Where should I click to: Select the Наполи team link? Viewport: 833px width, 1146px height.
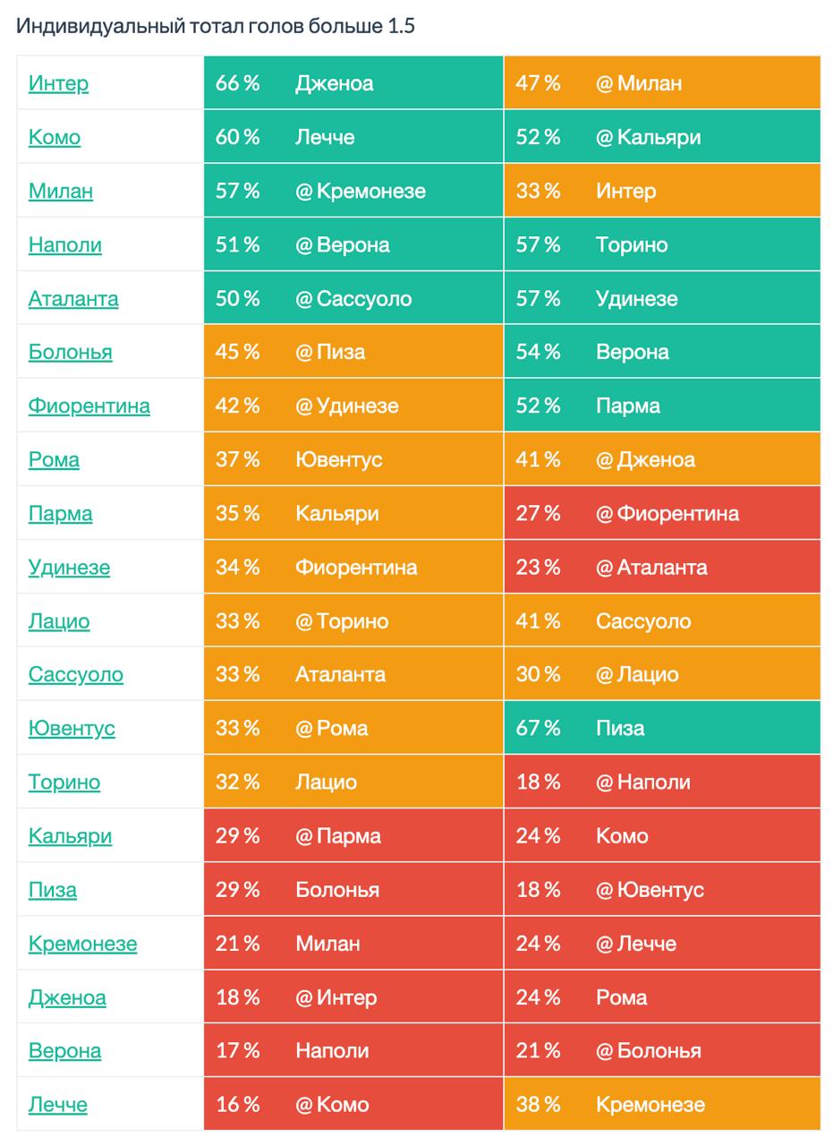click(64, 244)
